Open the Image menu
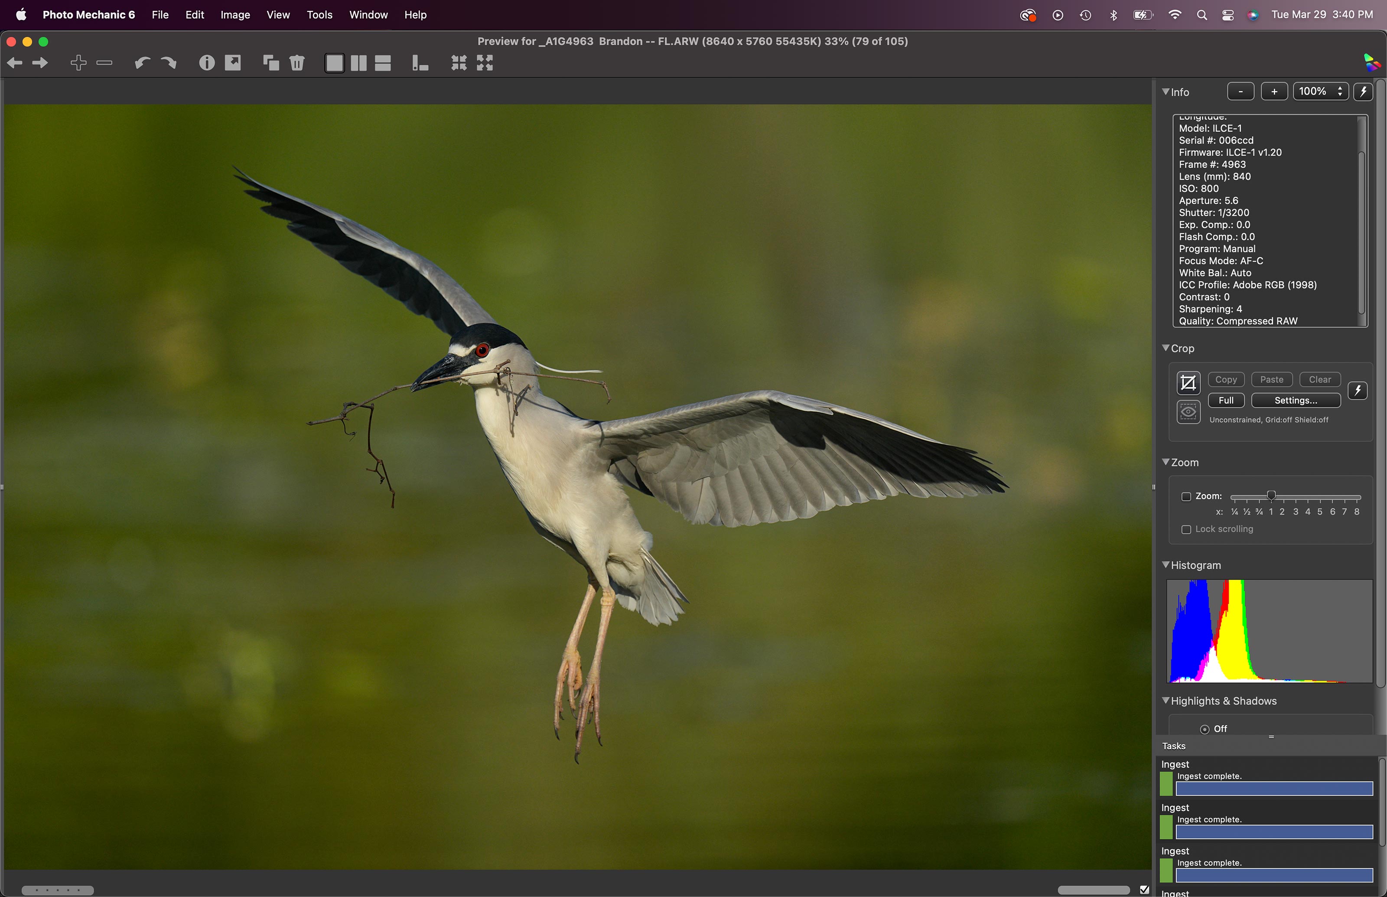Viewport: 1387px width, 897px height. (235, 15)
